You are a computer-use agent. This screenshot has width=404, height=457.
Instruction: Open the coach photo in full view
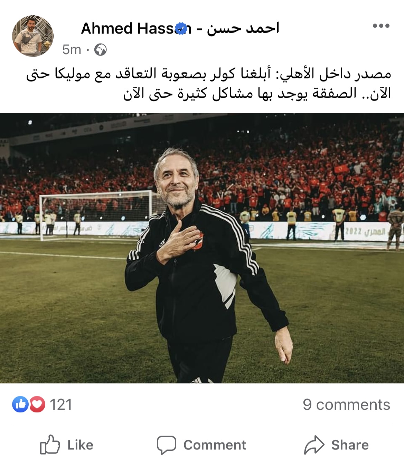(x=202, y=248)
